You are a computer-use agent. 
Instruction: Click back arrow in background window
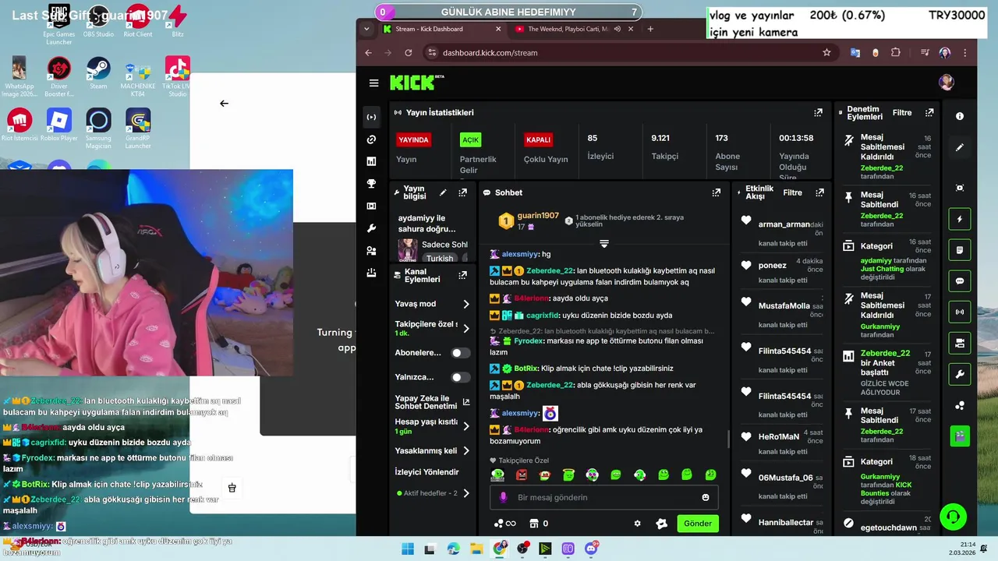coord(224,103)
